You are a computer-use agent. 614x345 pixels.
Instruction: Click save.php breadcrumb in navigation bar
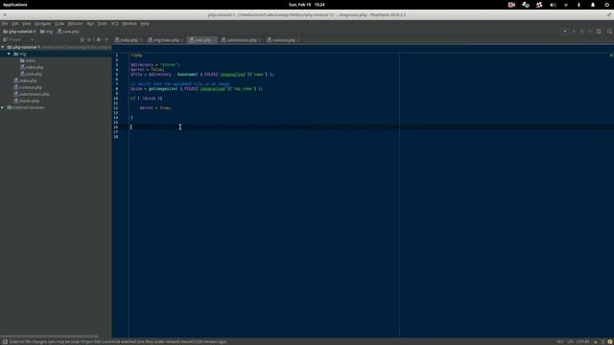coord(68,32)
